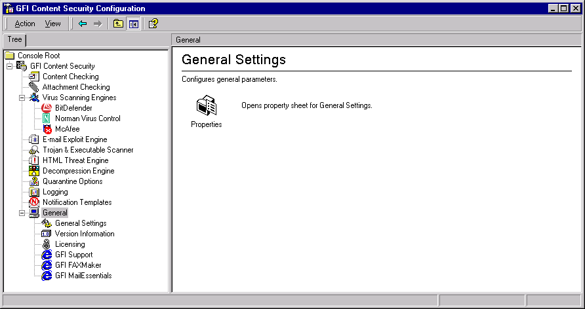The width and height of the screenshot is (585, 309).
Task: Click the Virus Scanning Engines icon
Action: coord(34,98)
